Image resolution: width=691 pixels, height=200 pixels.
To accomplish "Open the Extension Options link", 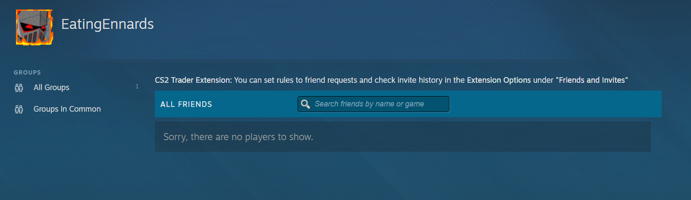I will [x=499, y=80].
